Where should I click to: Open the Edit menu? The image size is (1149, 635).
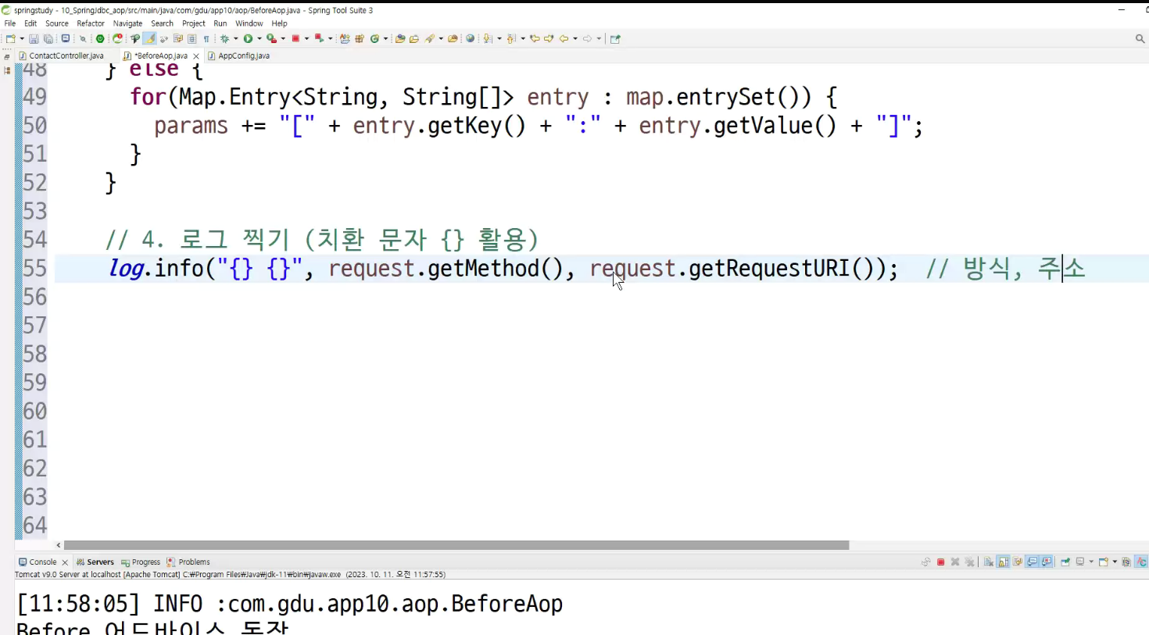(x=30, y=23)
